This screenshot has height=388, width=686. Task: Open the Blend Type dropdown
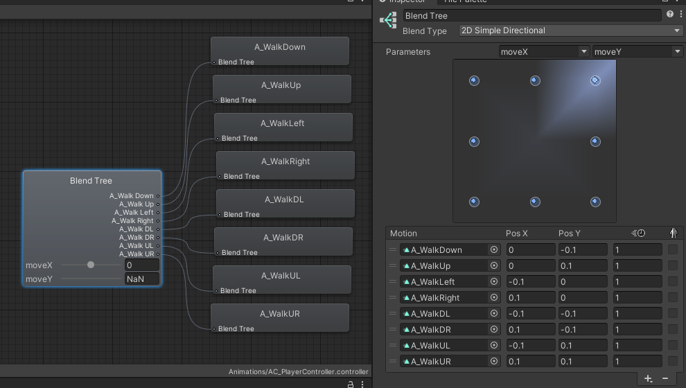coord(570,30)
